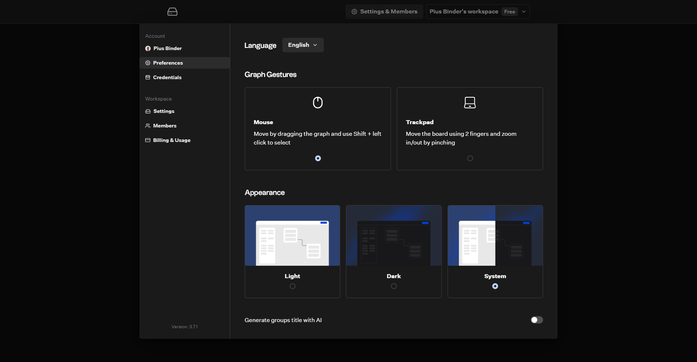This screenshot has width=697, height=362.
Task: Click the trackpad laptop icon
Action: pos(470,102)
